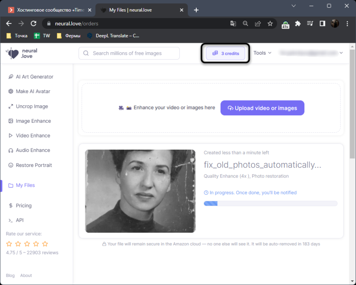
Task: Open AI Art Generator from sidebar
Action: (x=34, y=77)
